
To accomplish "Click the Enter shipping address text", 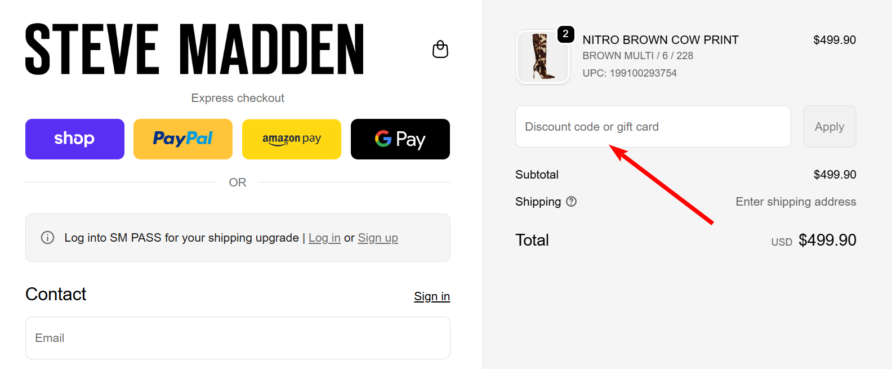I will pyautogui.click(x=796, y=202).
